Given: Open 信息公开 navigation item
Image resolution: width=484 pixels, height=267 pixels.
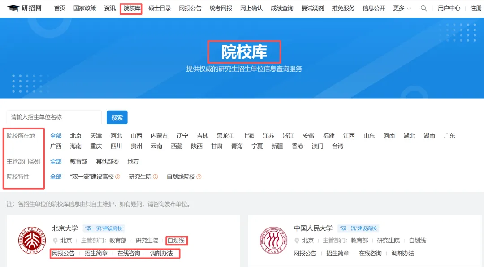Looking at the screenshot, I should click(x=374, y=9).
